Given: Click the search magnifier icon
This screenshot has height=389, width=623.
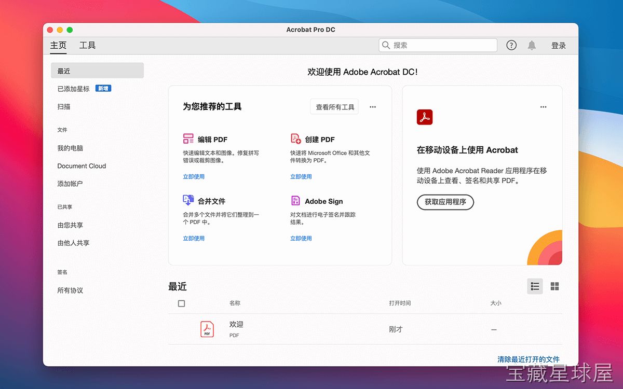Looking at the screenshot, I should click(386, 45).
